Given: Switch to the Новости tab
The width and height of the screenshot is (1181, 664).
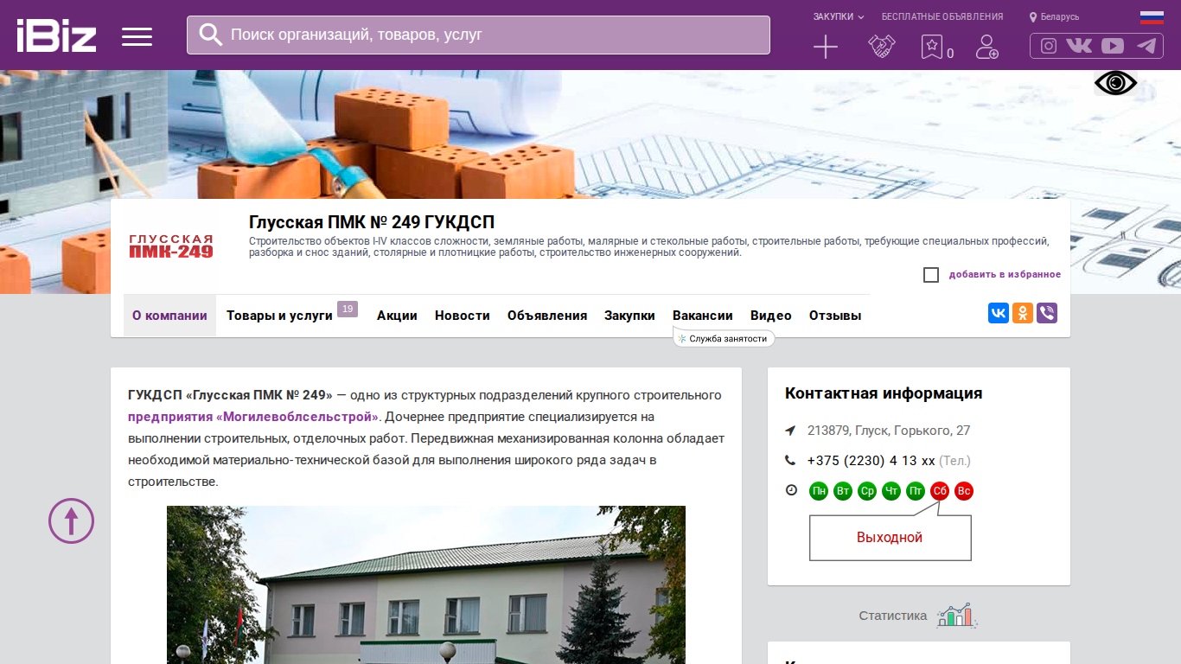Looking at the screenshot, I should tap(463, 316).
